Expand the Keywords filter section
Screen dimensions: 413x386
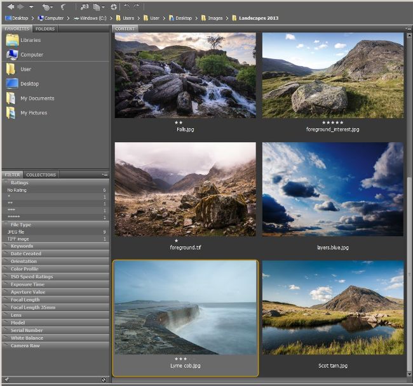(x=22, y=246)
